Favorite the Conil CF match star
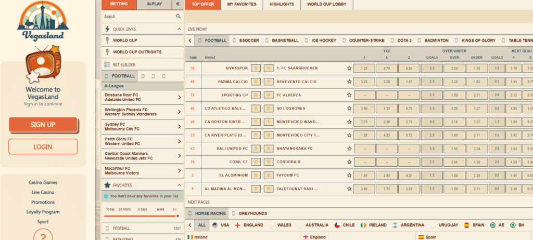 (349, 162)
